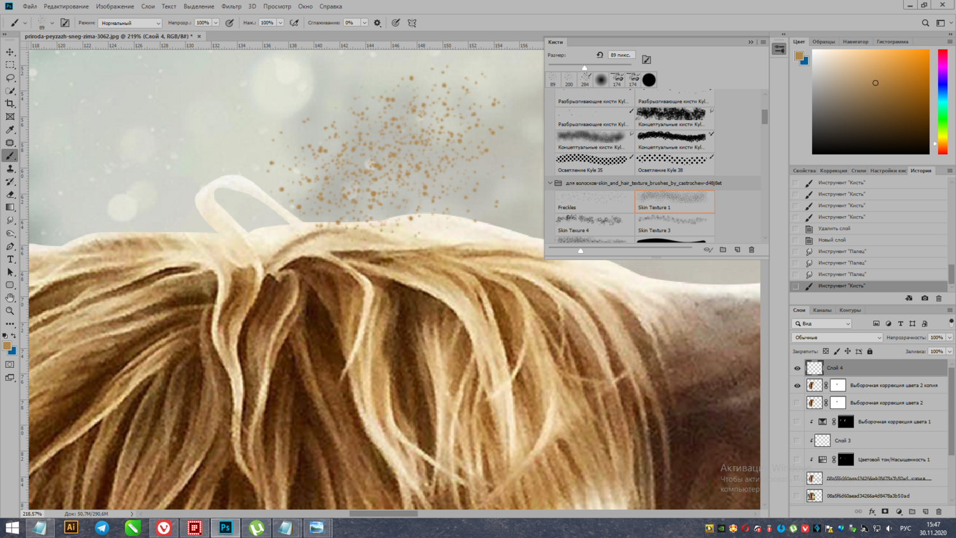Open blending mode dropdown Нормальный
The image size is (956, 538).
click(x=129, y=23)
